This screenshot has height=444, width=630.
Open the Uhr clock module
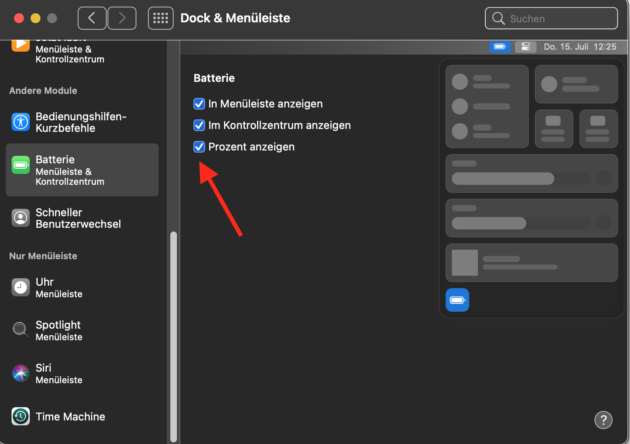click(x=21, y=287)
